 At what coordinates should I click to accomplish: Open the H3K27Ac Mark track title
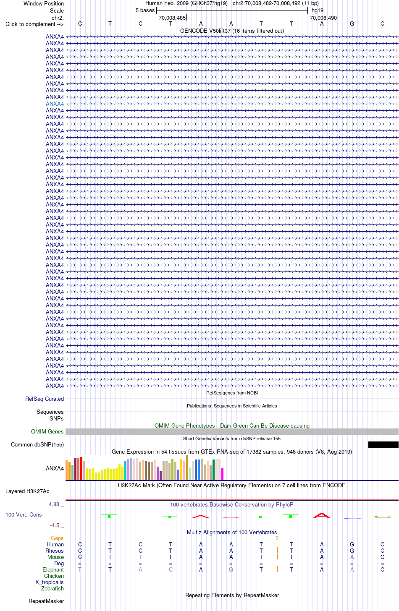pyautogui.click(x=232, y=485)
